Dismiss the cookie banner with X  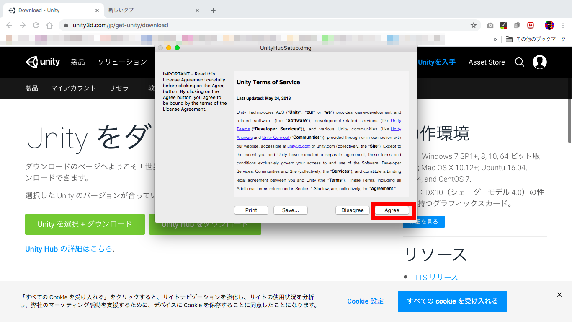[x=559, y=295]
